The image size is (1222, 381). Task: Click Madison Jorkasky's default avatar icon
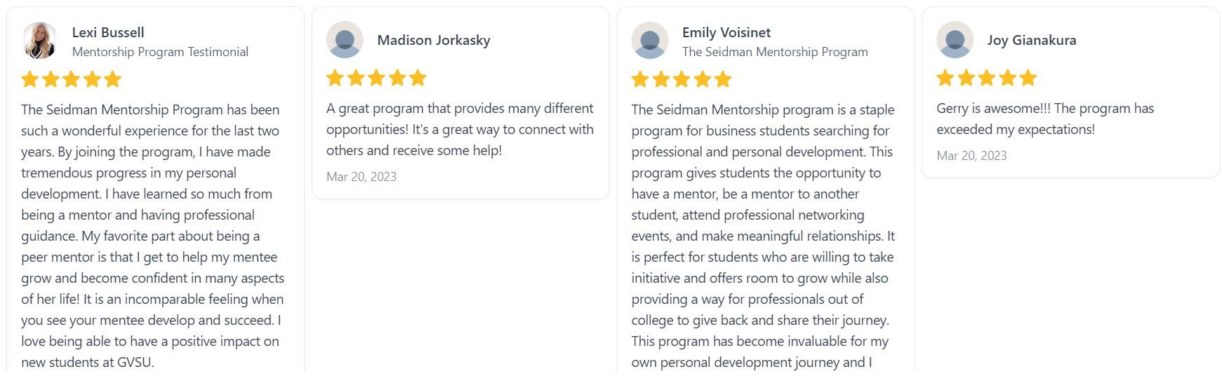pos(345,40)
